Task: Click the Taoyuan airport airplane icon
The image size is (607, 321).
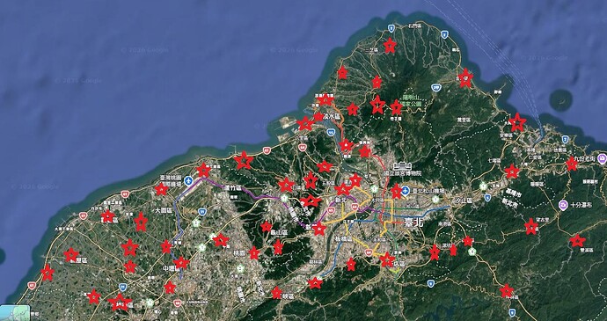Action: click(188, 180)
